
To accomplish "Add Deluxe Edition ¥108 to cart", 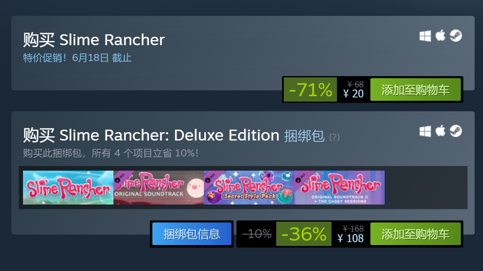I will pos(415,234).
